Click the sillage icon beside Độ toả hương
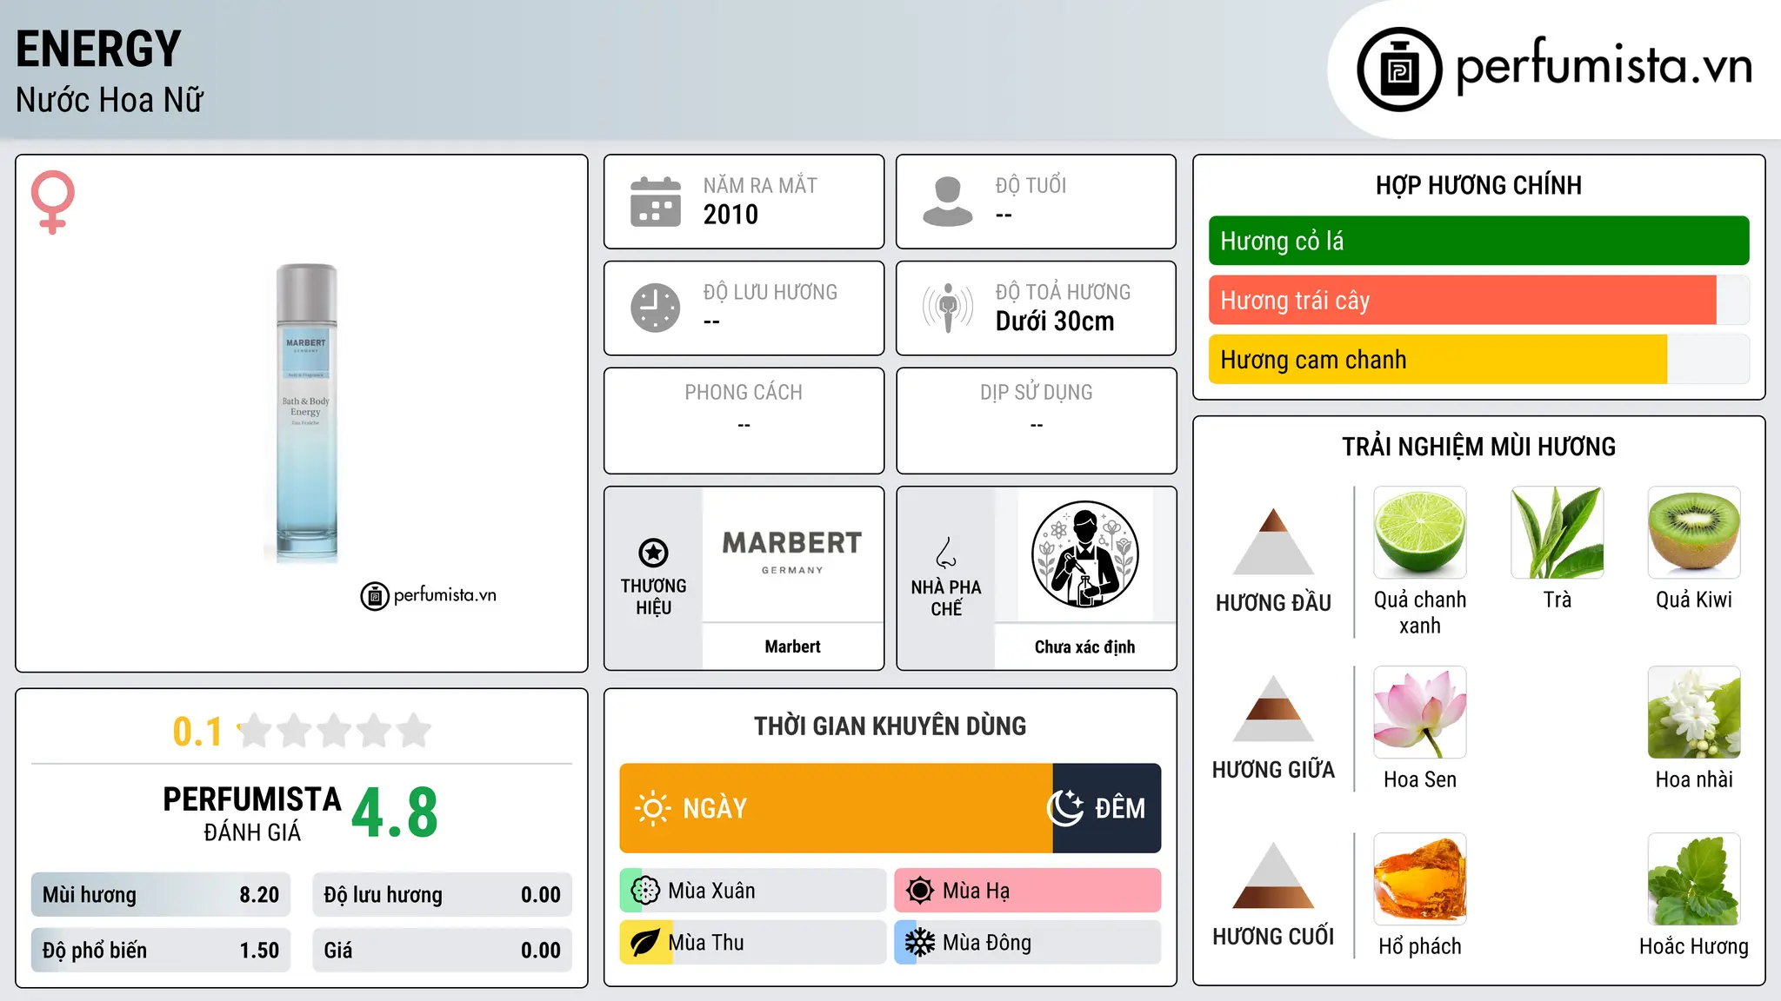Viewport: 1781px width, 1001px height. click(948, 308)
